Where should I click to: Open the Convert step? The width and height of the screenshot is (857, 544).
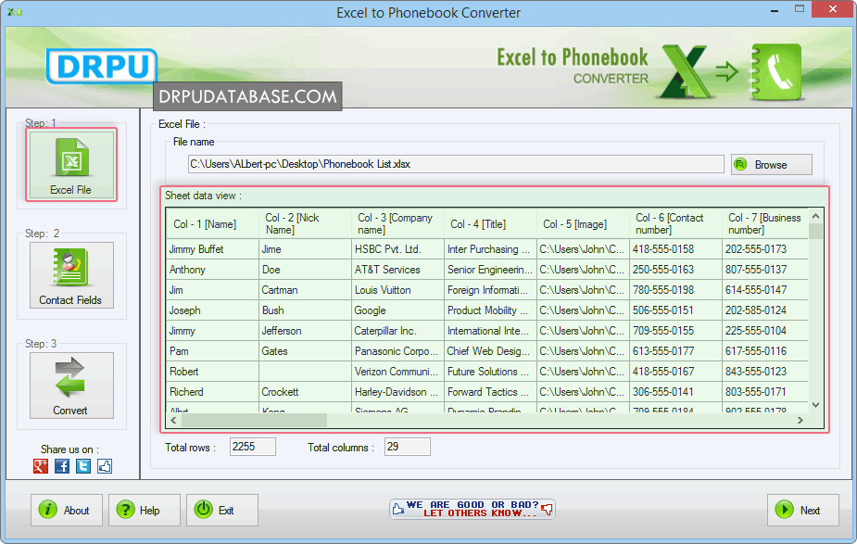tap(71, 386)
